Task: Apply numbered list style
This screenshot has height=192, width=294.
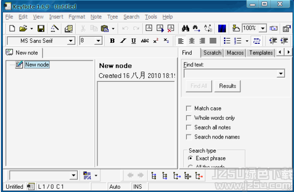Action: click(x=238, y=40)
